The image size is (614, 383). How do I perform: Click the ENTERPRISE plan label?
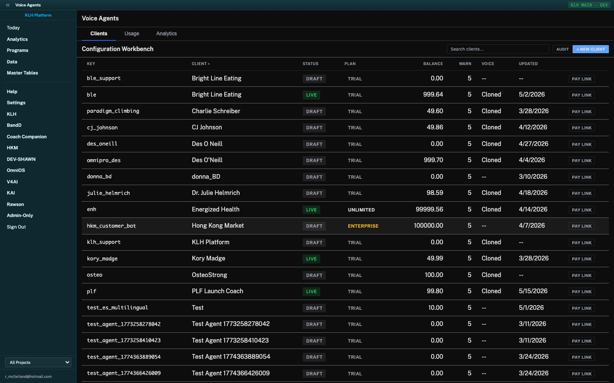[363, 226]
